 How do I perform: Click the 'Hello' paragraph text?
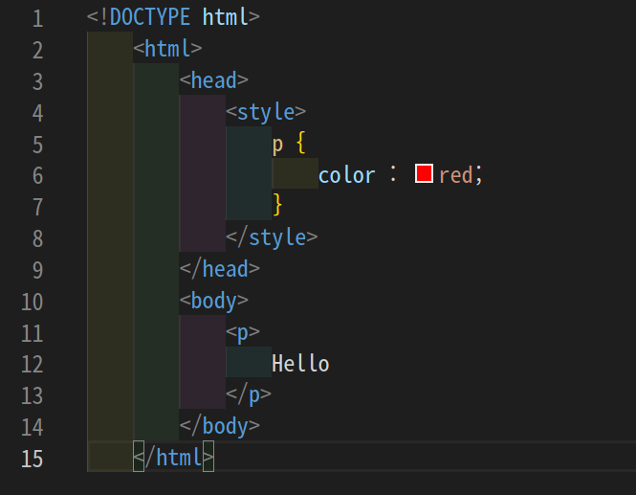[300, 364]
